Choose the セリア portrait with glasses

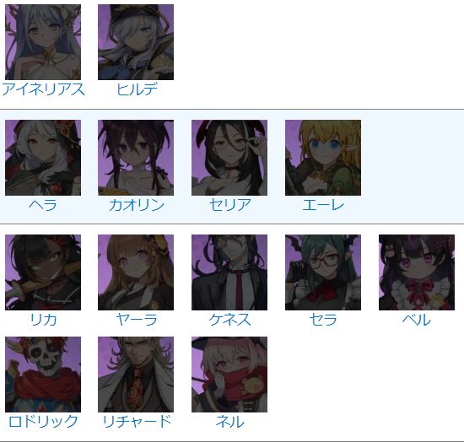229,158
